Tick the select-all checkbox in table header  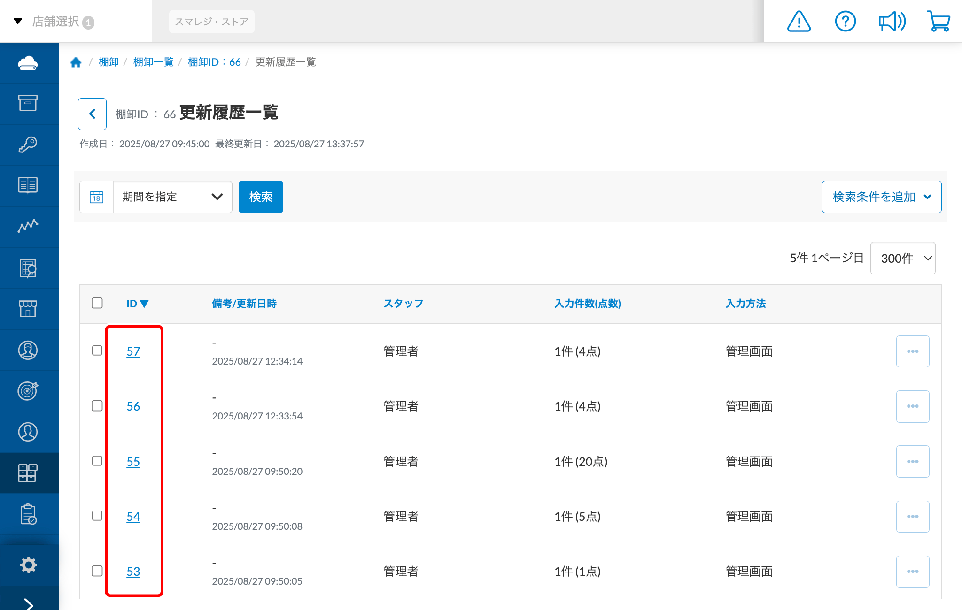97,303
